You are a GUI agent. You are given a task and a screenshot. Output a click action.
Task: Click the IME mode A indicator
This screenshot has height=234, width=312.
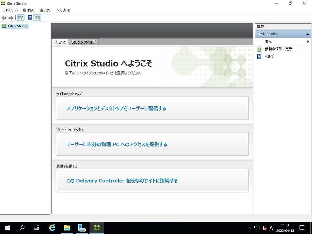271,228
